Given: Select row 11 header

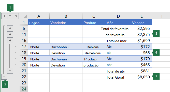Looking at the screenshot, I should point(24,34).
